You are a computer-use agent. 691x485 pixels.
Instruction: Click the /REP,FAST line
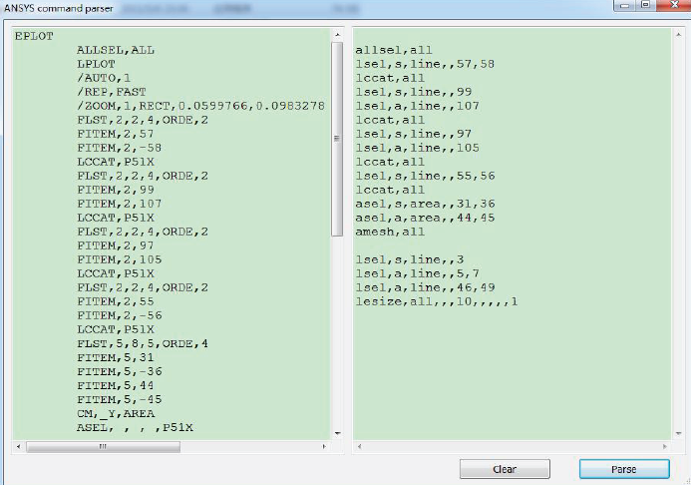click(112, 92)
